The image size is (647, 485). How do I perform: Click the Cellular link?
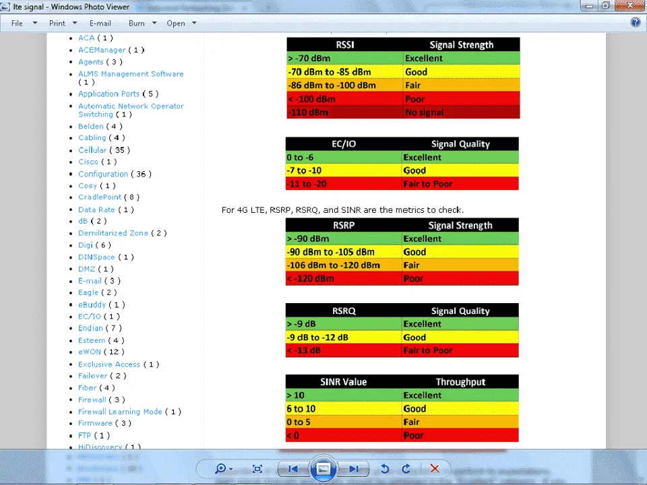click(x=92, y=150)
